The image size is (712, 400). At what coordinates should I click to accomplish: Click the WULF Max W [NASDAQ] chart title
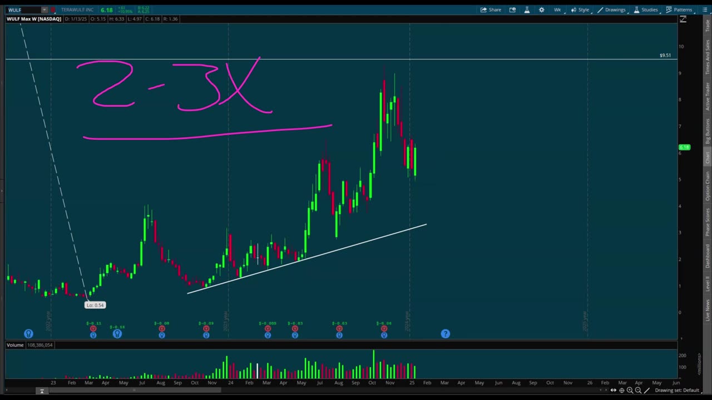(x=34, y=19)
